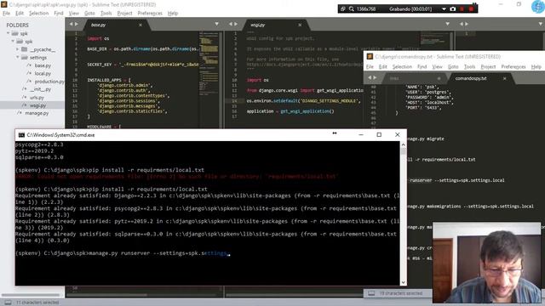This screenshot has width=545, height=306.
Task: Go to previous tab using left arrow beside base.py
Action: [x=71, y=24]
